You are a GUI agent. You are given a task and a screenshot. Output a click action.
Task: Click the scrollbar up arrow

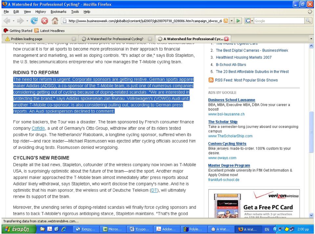tap(311, 46)
